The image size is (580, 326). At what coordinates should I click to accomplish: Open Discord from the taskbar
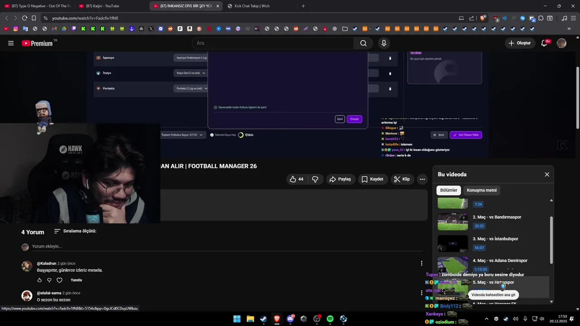290,319
